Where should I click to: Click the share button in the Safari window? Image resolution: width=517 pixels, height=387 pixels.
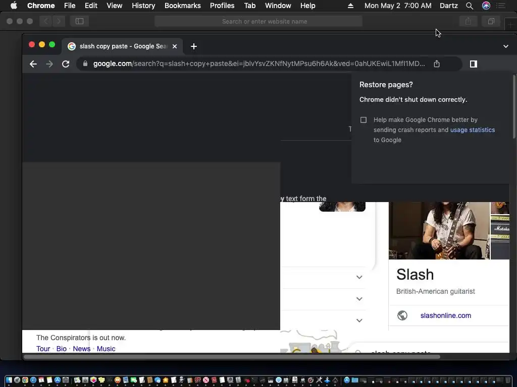468,21
